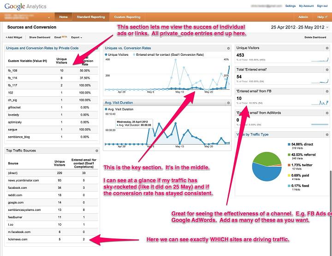This screenshot has width=332, height=256.
Task: Open gear settings for Top Traffic Sources widget
Action: (x=96, y=151)
